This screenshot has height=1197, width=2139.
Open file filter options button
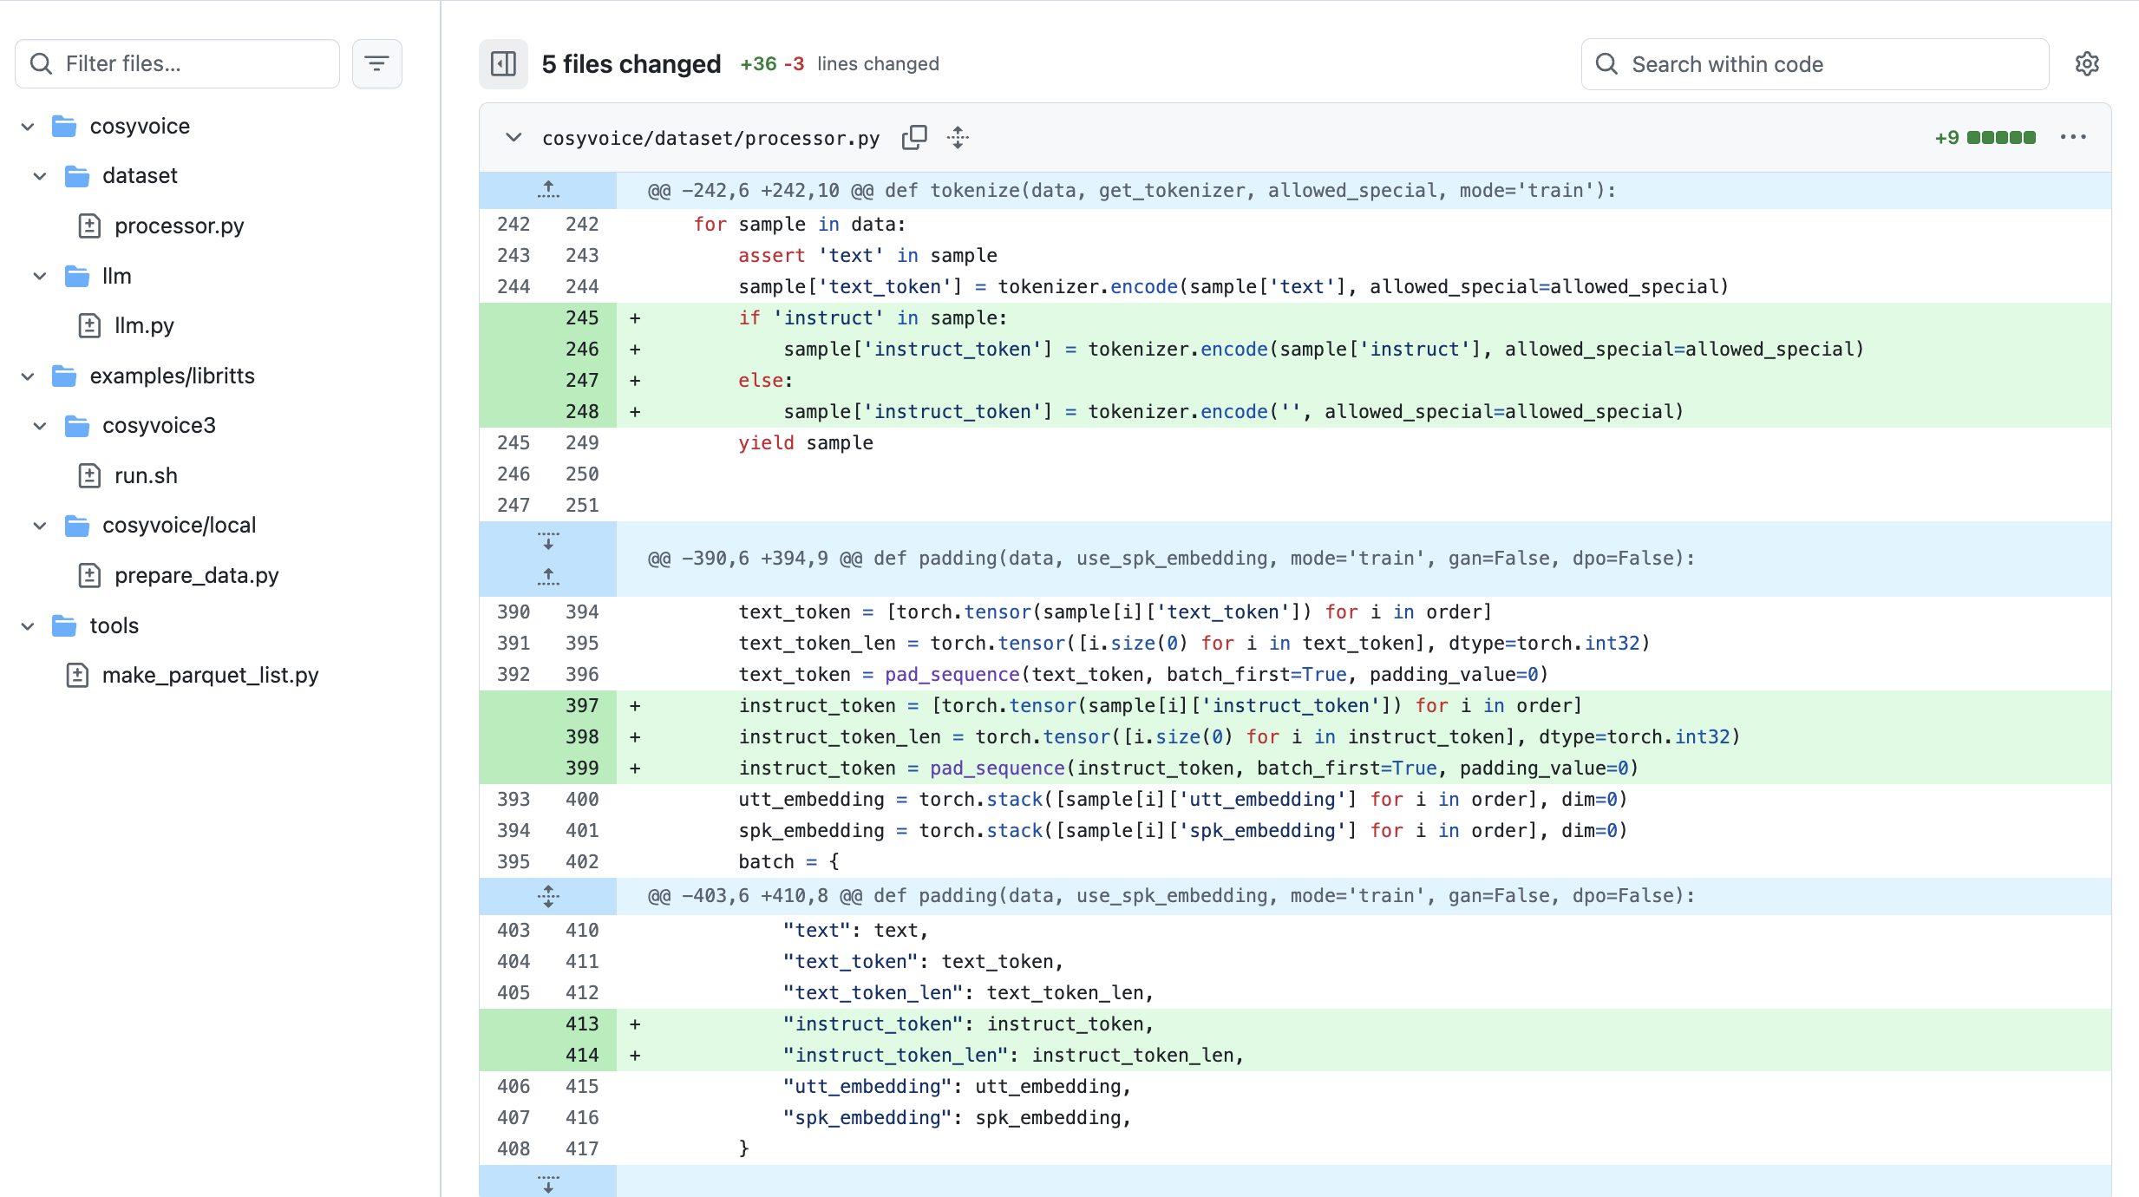point(376,64)
